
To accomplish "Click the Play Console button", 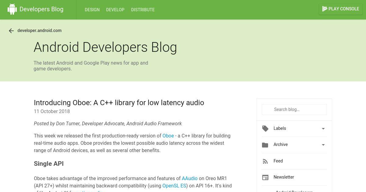I will coord(341,9).
